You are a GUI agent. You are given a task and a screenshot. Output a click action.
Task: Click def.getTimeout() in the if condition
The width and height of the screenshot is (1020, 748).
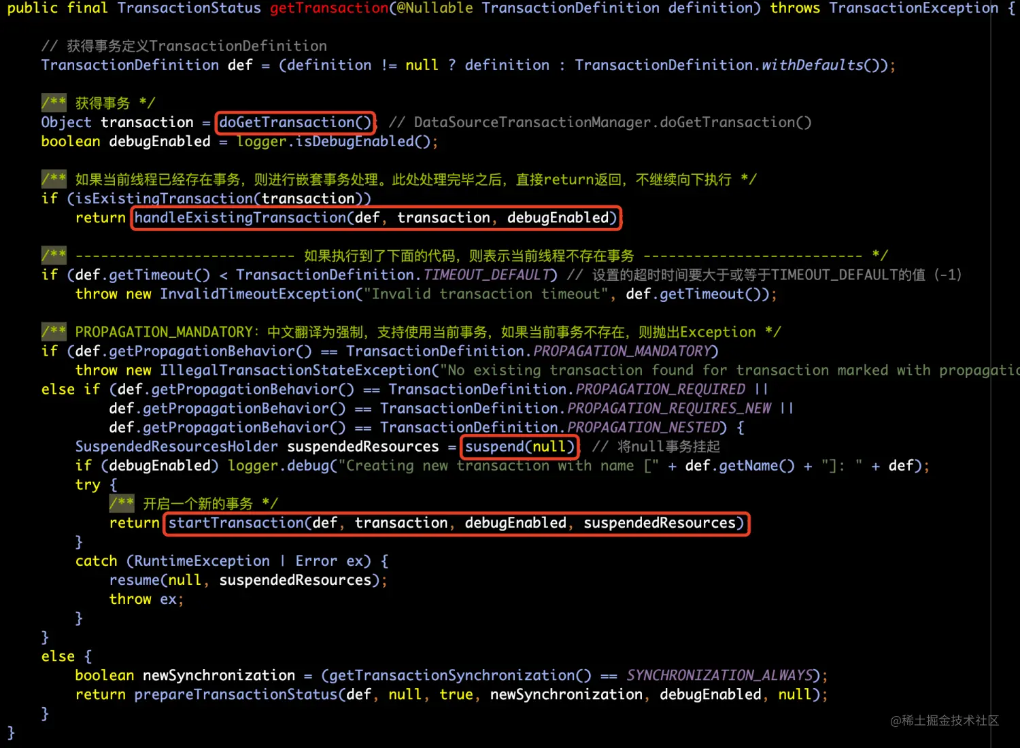click(143, 275)
